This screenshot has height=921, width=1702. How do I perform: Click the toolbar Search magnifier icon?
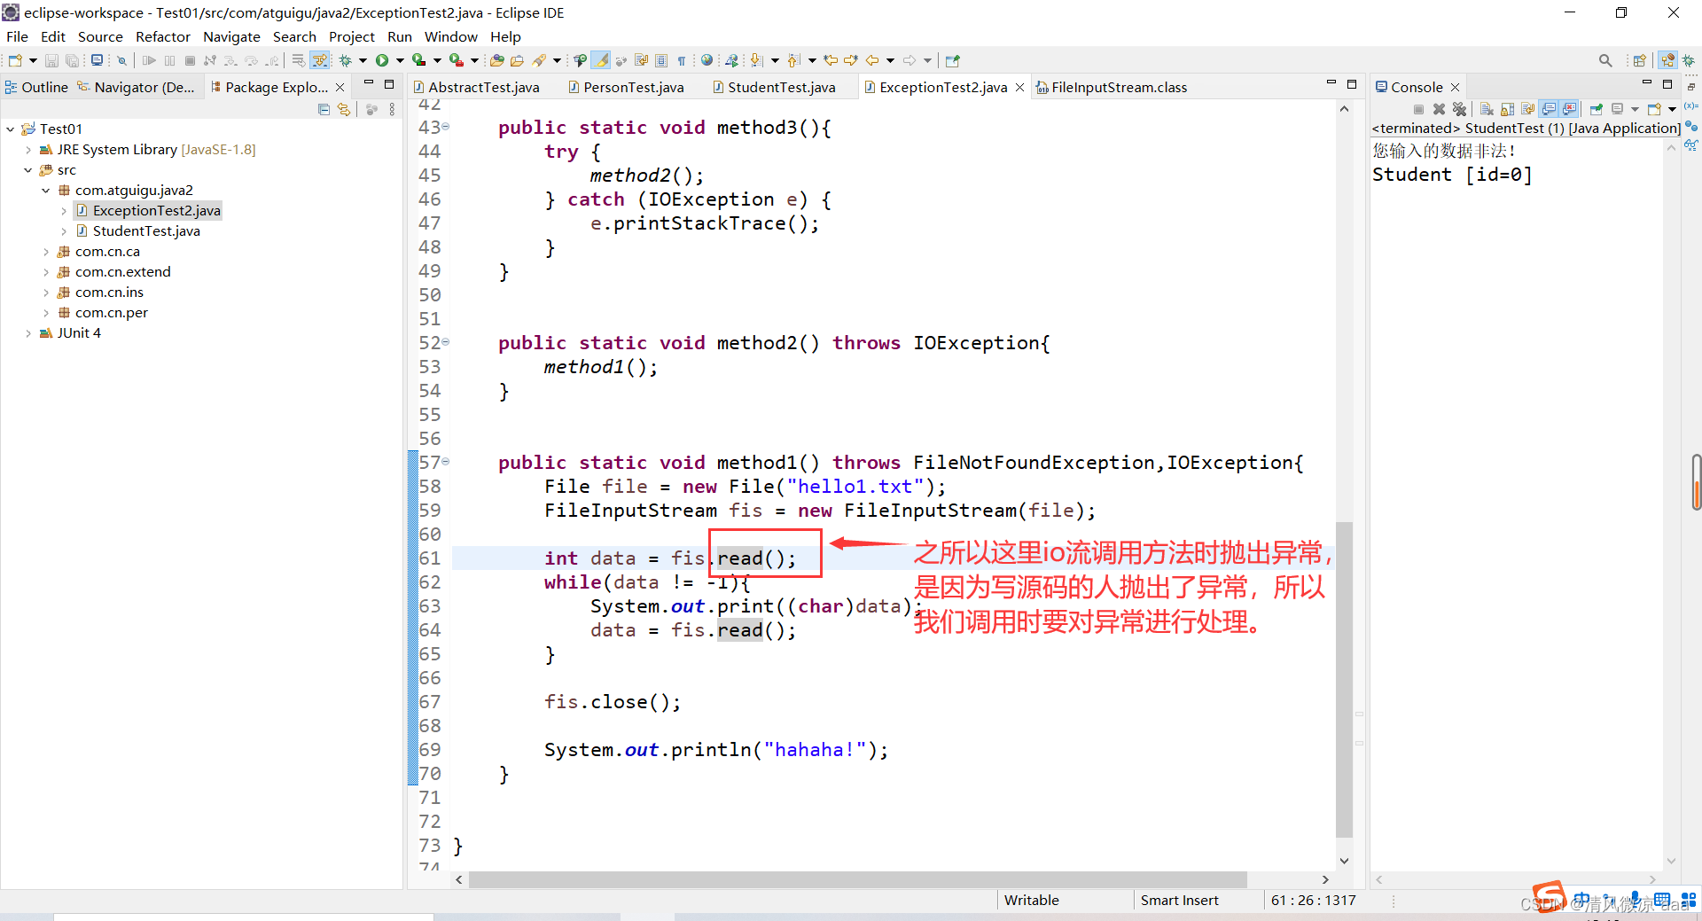[x=1605, y=60]
